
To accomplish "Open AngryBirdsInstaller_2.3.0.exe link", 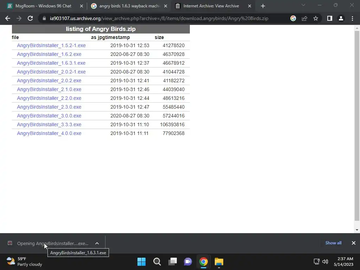I will coord(49,107).
